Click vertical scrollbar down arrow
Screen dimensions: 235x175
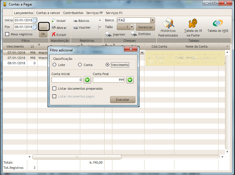(x=227, y=152)
